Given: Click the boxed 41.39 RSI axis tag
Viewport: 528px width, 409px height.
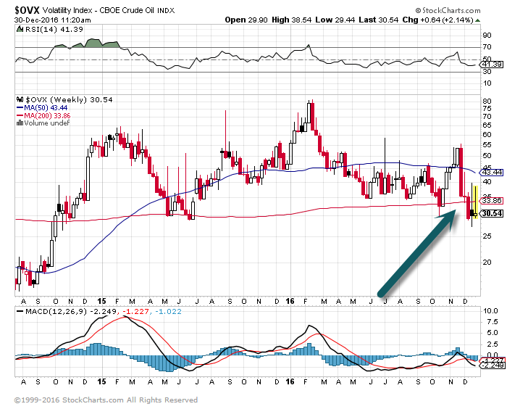Looking at the screenshot, I should point(492,64).
